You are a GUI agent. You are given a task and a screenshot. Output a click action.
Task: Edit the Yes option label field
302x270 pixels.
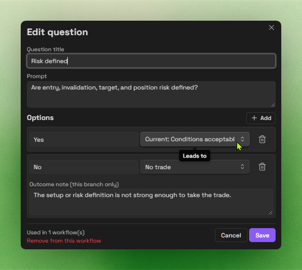coord(84,139)
